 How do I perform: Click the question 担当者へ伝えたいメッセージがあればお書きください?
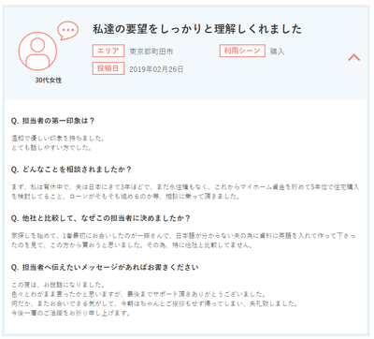[105, 267]
